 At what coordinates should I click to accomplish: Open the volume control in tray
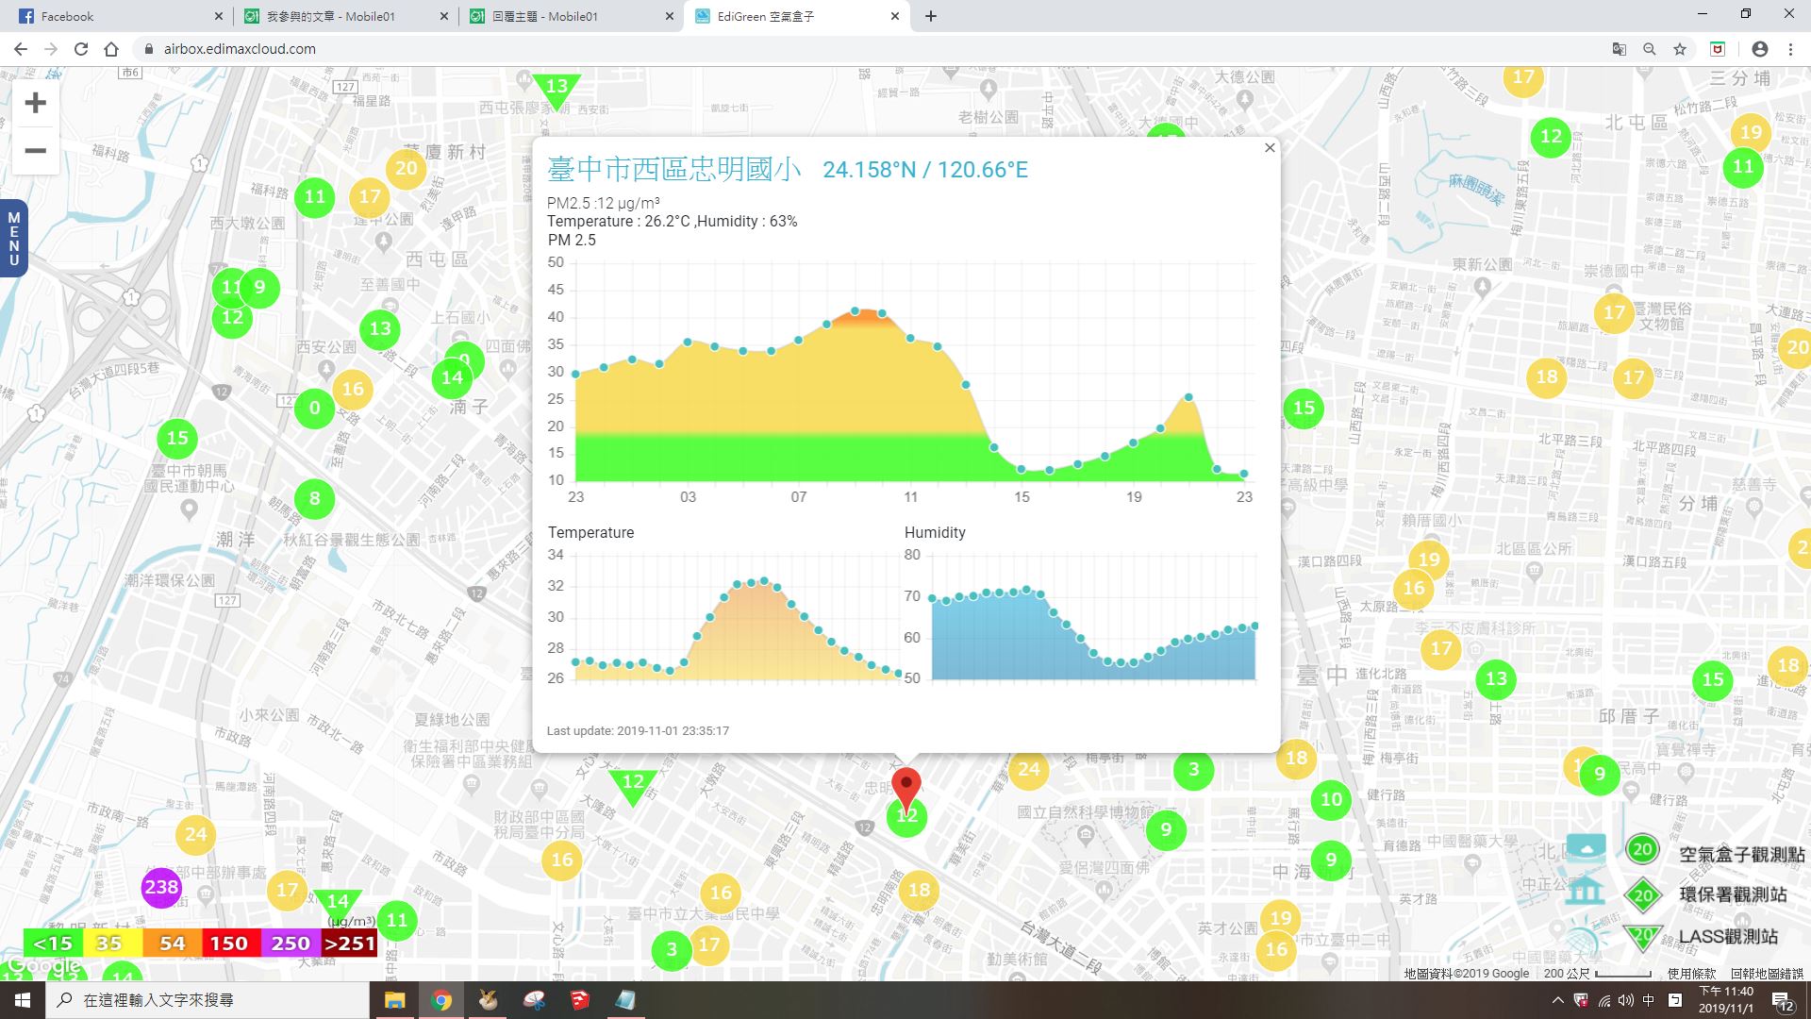1625,1000
